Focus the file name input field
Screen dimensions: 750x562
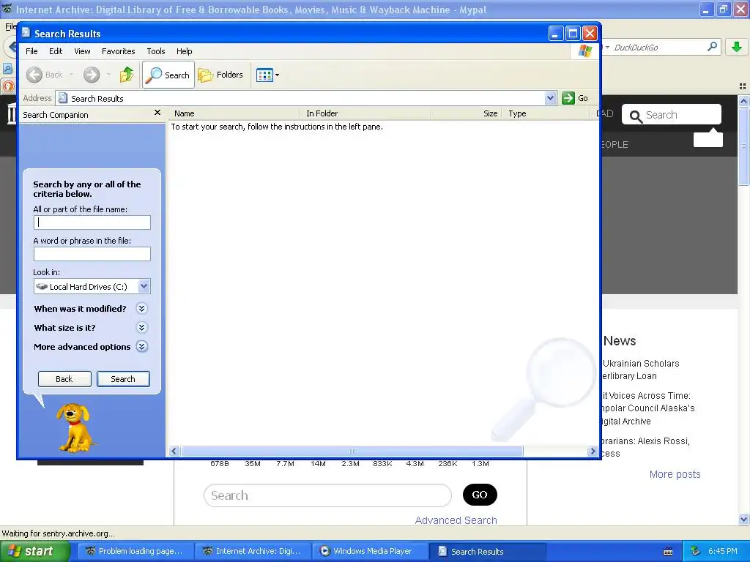92,222
